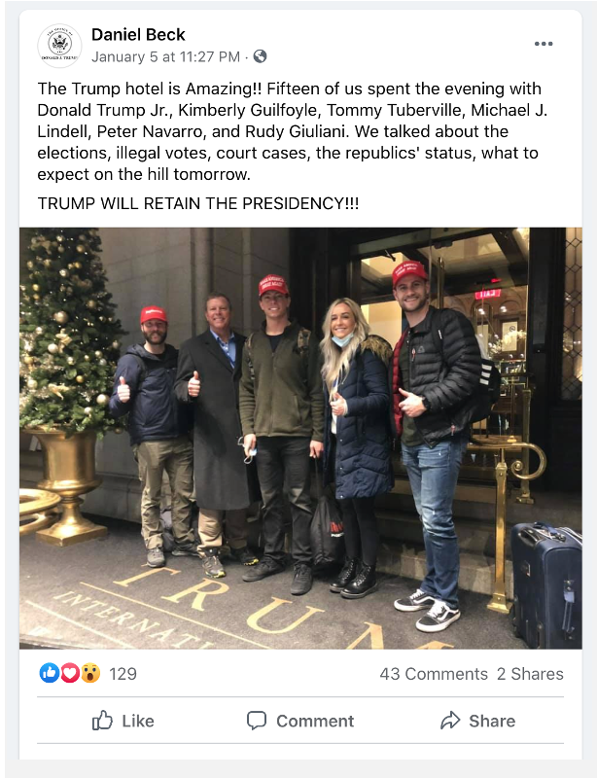Open the three-dot post options menu
The width and height of the screenshot is (597, 778).
point(544,44)
